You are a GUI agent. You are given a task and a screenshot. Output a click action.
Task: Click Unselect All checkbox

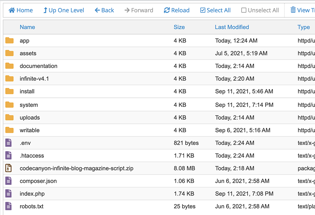244,10
